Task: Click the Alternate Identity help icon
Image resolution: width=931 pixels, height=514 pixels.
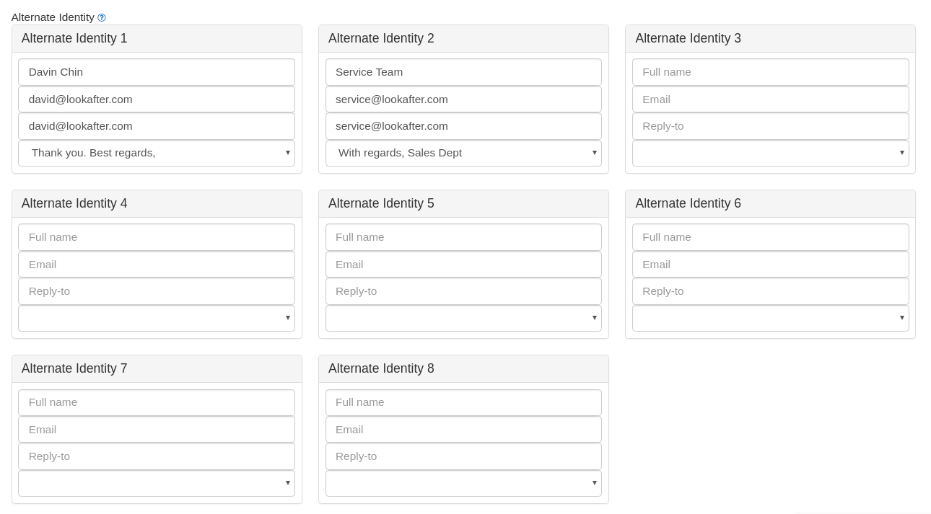Action: click(102, 17)
